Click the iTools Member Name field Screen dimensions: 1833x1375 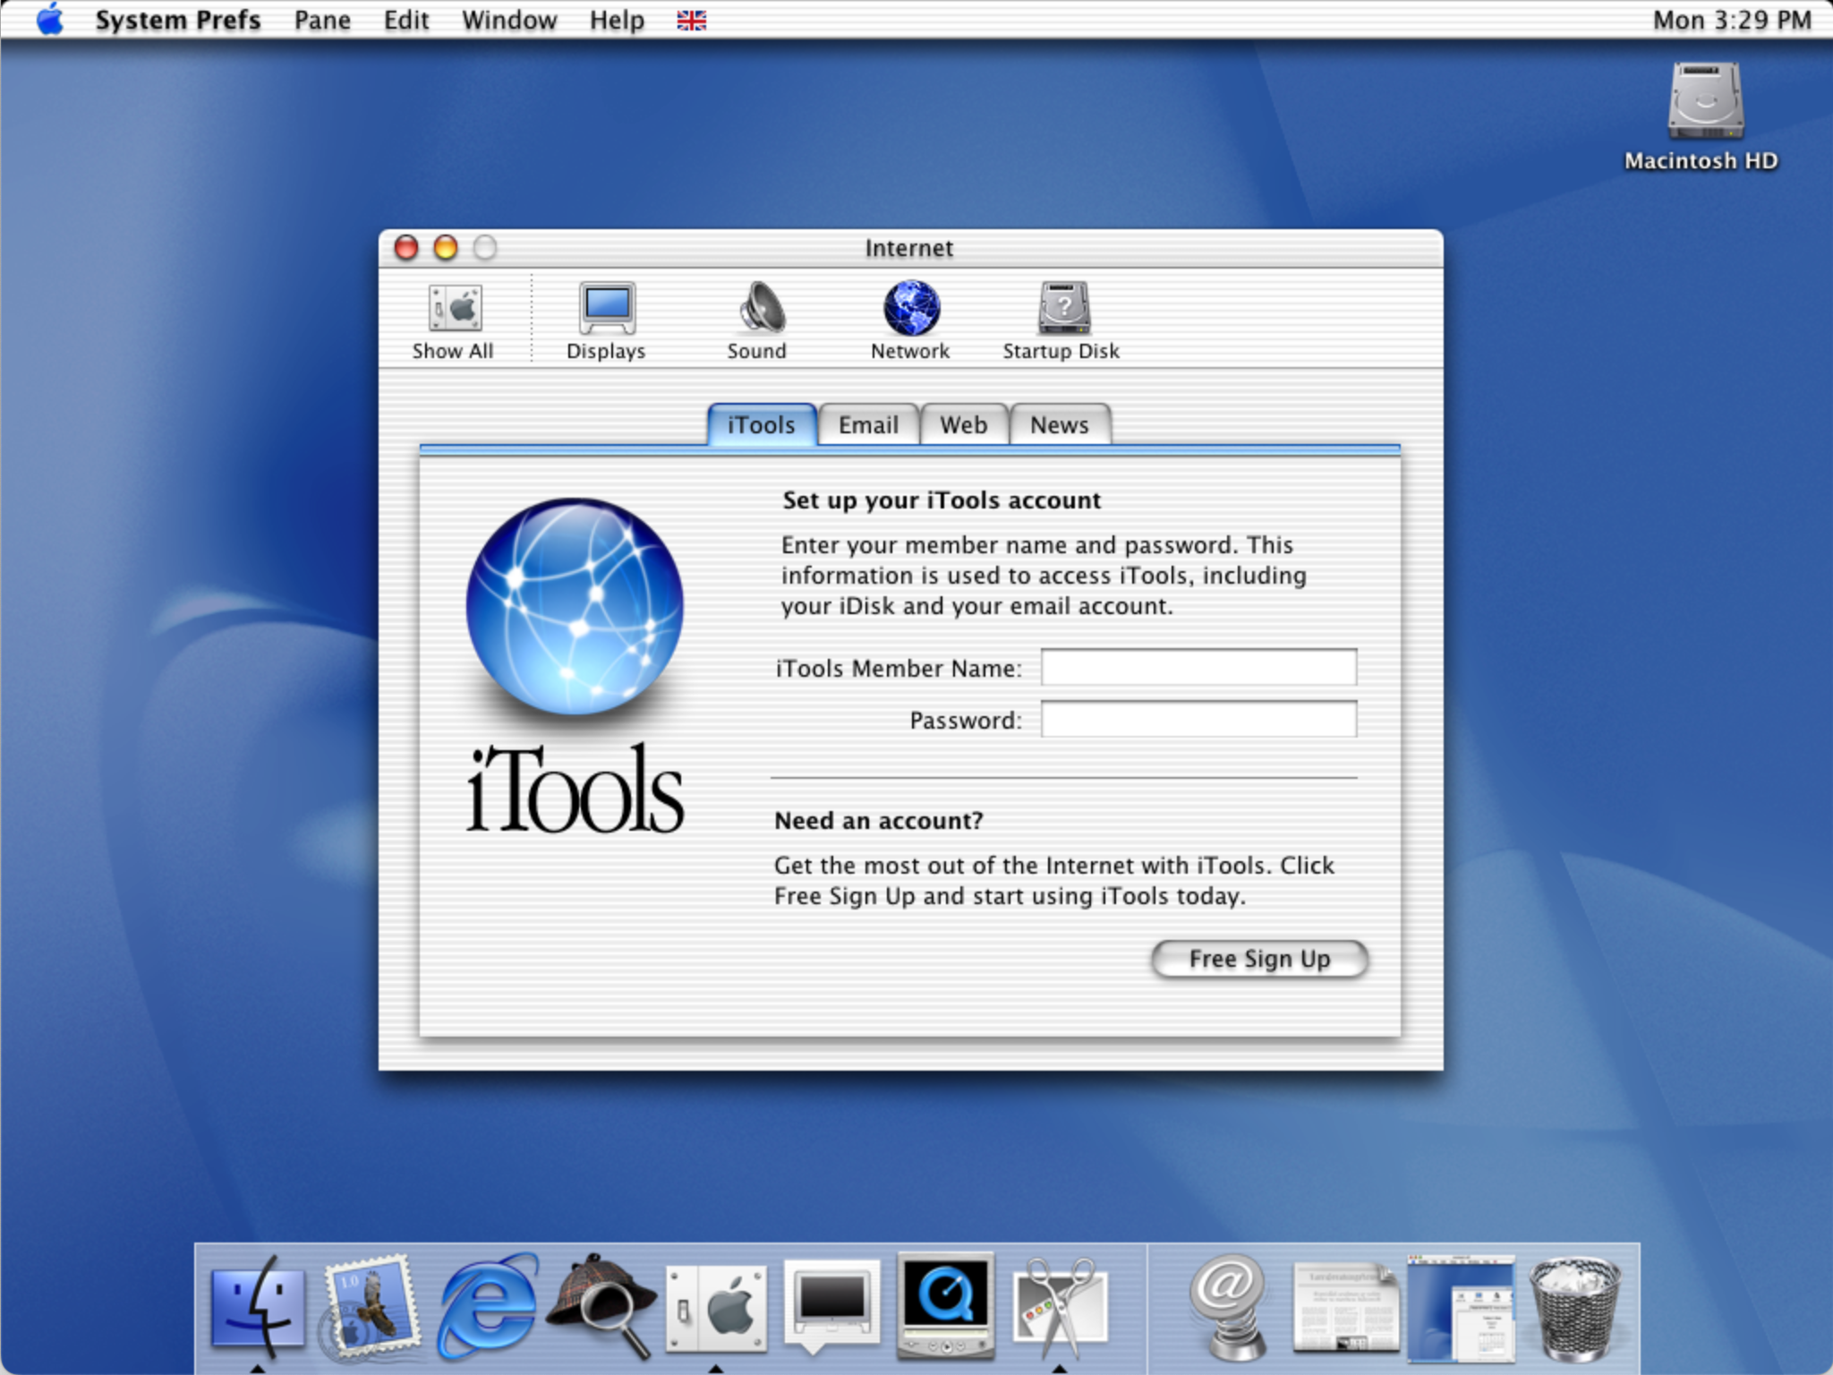point(1199,667)
